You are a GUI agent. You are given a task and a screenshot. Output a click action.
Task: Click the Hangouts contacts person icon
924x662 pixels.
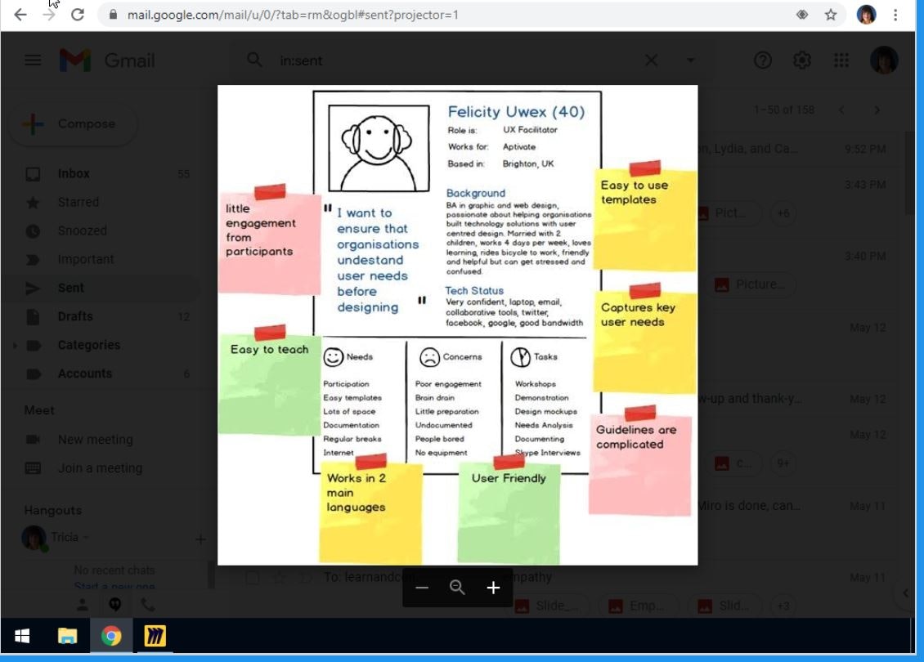pos(83,604)
